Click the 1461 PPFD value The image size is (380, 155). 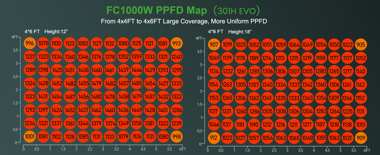tap(110, 70)
